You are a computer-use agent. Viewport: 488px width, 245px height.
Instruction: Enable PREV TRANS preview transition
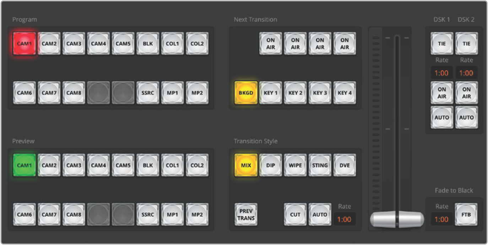[x=246, y=215]
